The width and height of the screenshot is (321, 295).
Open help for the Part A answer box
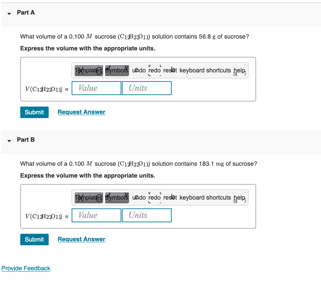point(240,70)
